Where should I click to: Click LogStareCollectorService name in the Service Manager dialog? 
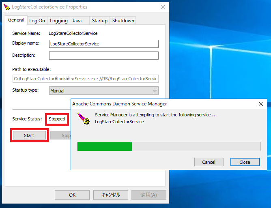tap(119, 122)
